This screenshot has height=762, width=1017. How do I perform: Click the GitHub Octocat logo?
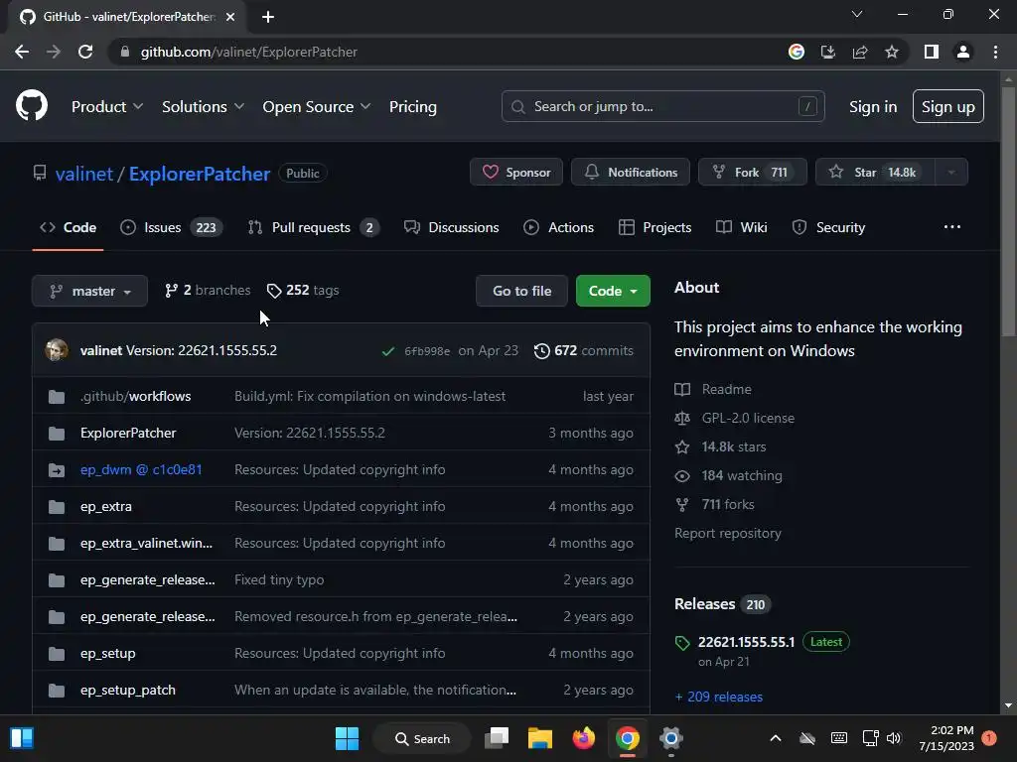(31, 106)
